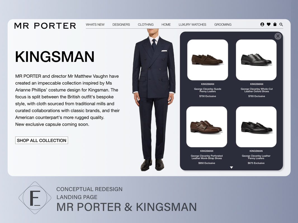Close the shoes product panel
Image resolution: width=298 pixels, height=223 pixels.
click(278, 36)
